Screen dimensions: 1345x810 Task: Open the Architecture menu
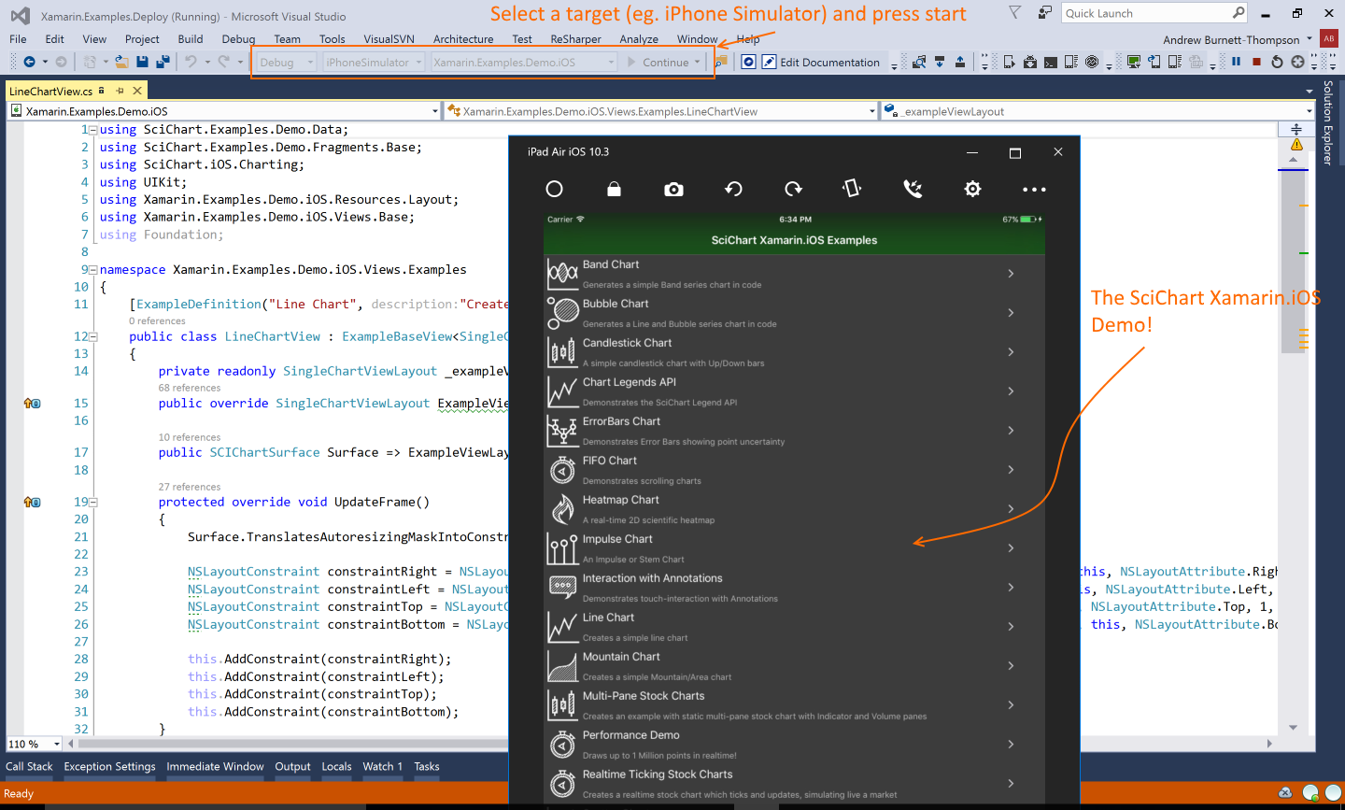[x=463, y=39]
